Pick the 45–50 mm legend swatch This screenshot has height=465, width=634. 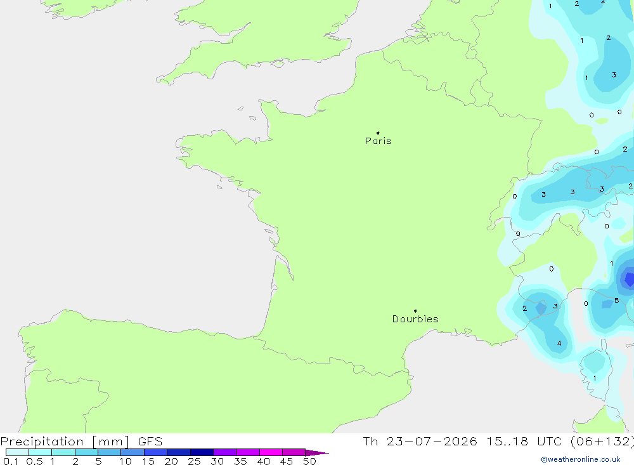click(294, 452)
